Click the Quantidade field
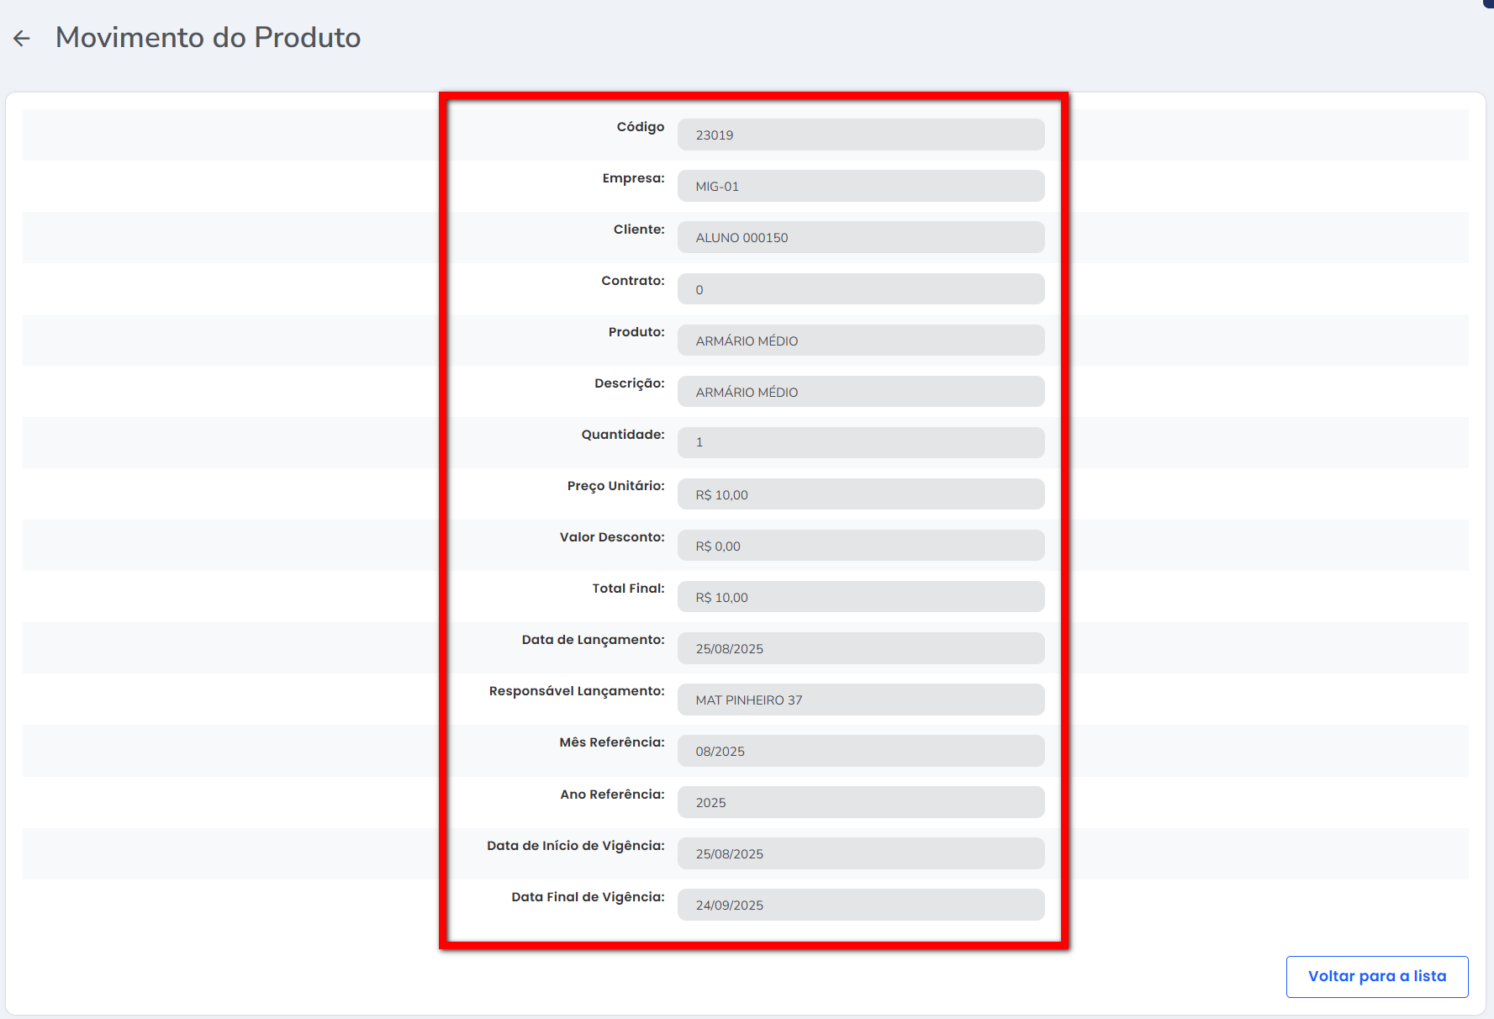Viewport: 1494px width, 1019px height. coord(860,442)
